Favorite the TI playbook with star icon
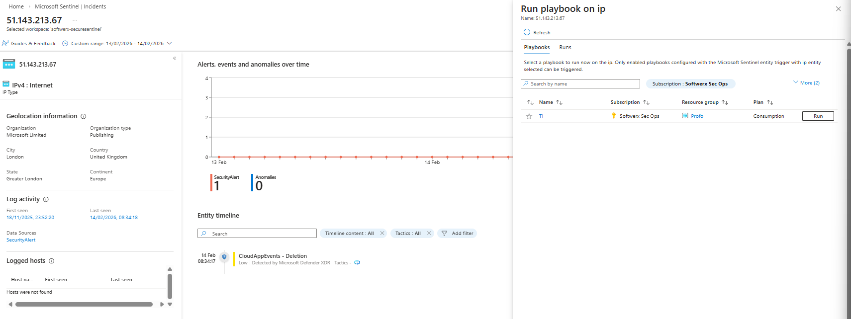Image resolution: width=851 pixels, height=319 pixels. pyautogui.click(x=529, y=116)
